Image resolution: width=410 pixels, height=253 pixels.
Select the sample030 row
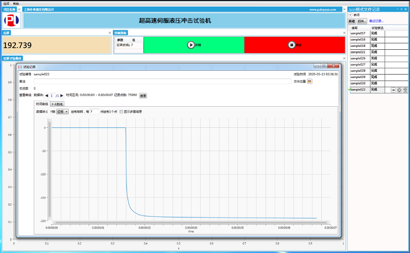tap(379, 83)
